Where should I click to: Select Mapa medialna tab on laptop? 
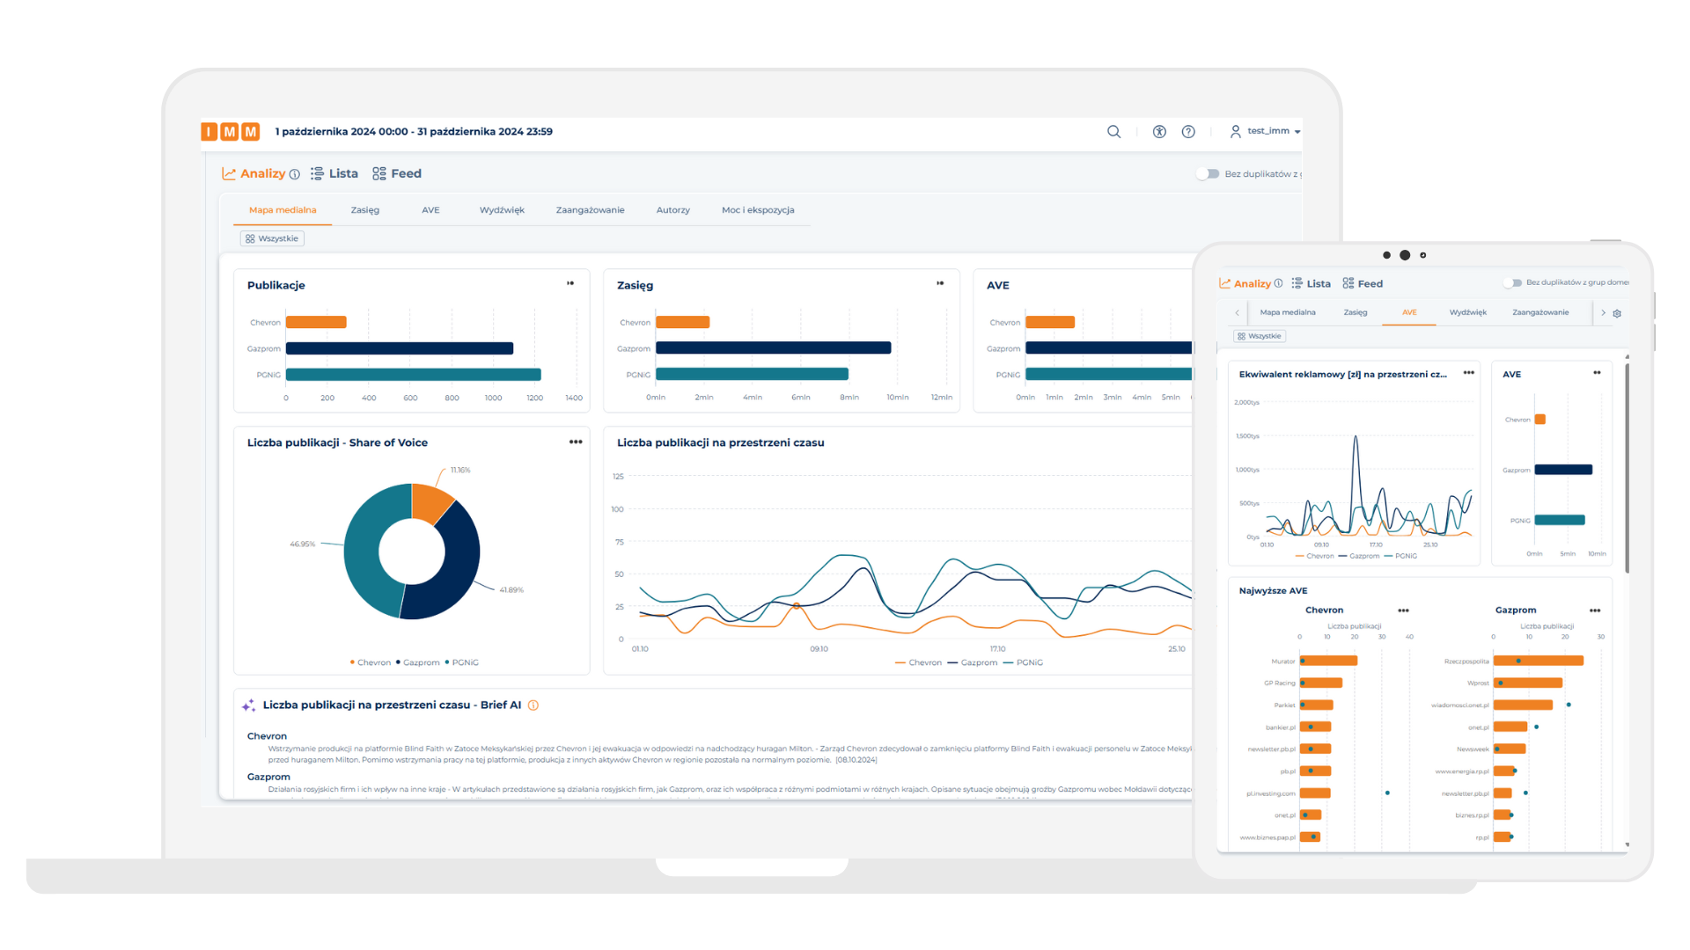click(283, 210)
